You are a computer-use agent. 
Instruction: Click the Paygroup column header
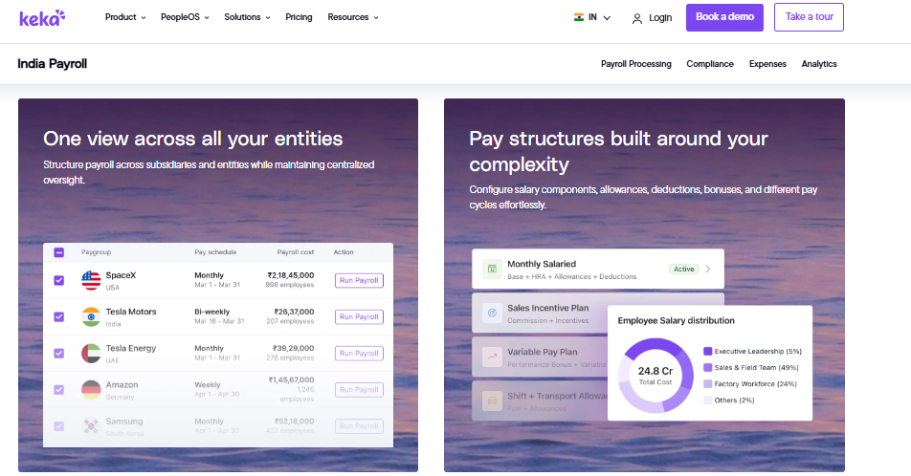96,252
